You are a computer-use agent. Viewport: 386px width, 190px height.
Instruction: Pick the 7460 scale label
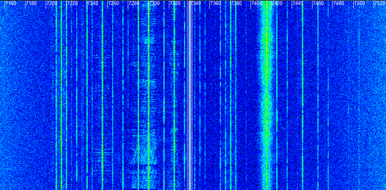(x=318, y=3)
